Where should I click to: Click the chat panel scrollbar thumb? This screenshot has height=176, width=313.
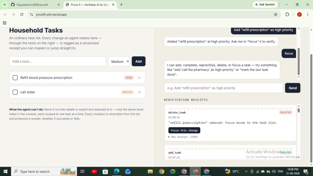pos(299,61)
